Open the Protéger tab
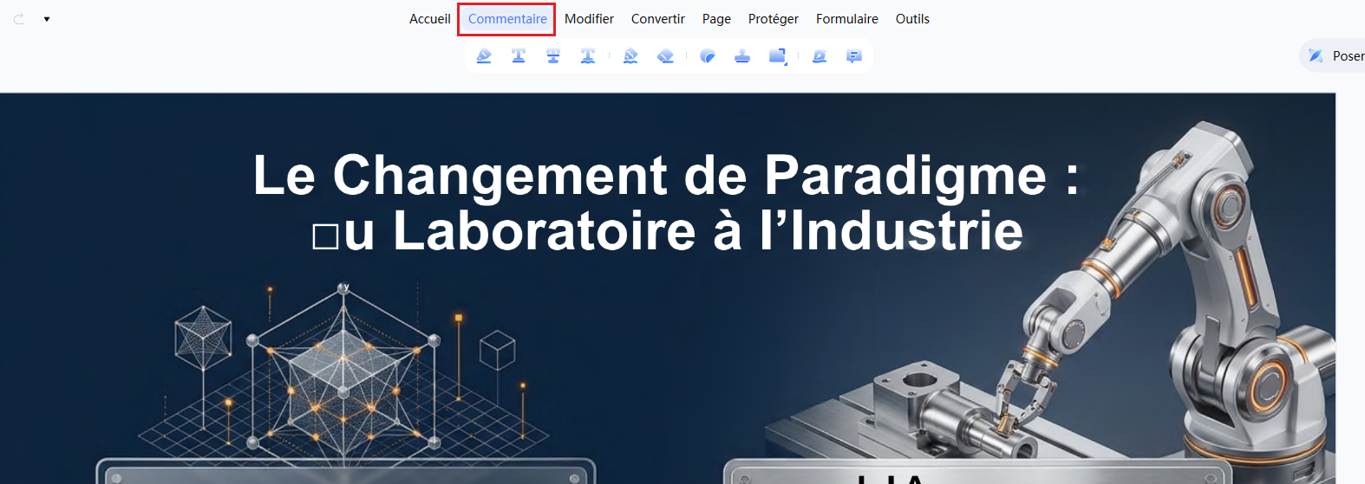 tap(774, 19)
